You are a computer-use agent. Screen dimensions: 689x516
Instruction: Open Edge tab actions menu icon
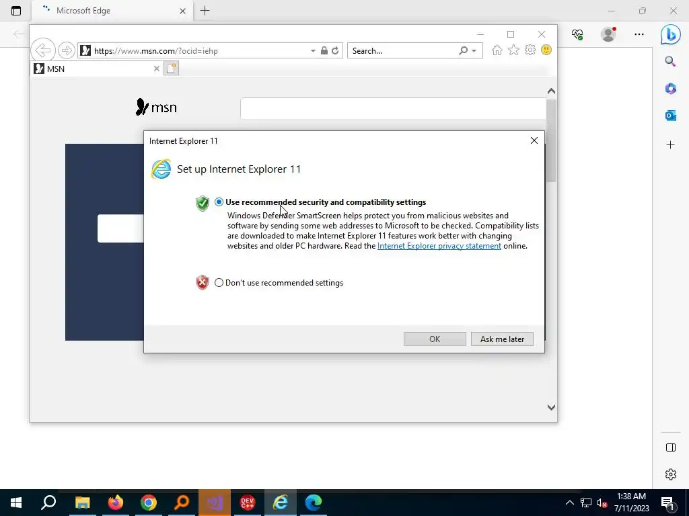coord(16,11)
